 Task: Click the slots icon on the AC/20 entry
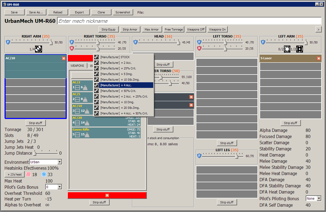(x=77, y=122)
